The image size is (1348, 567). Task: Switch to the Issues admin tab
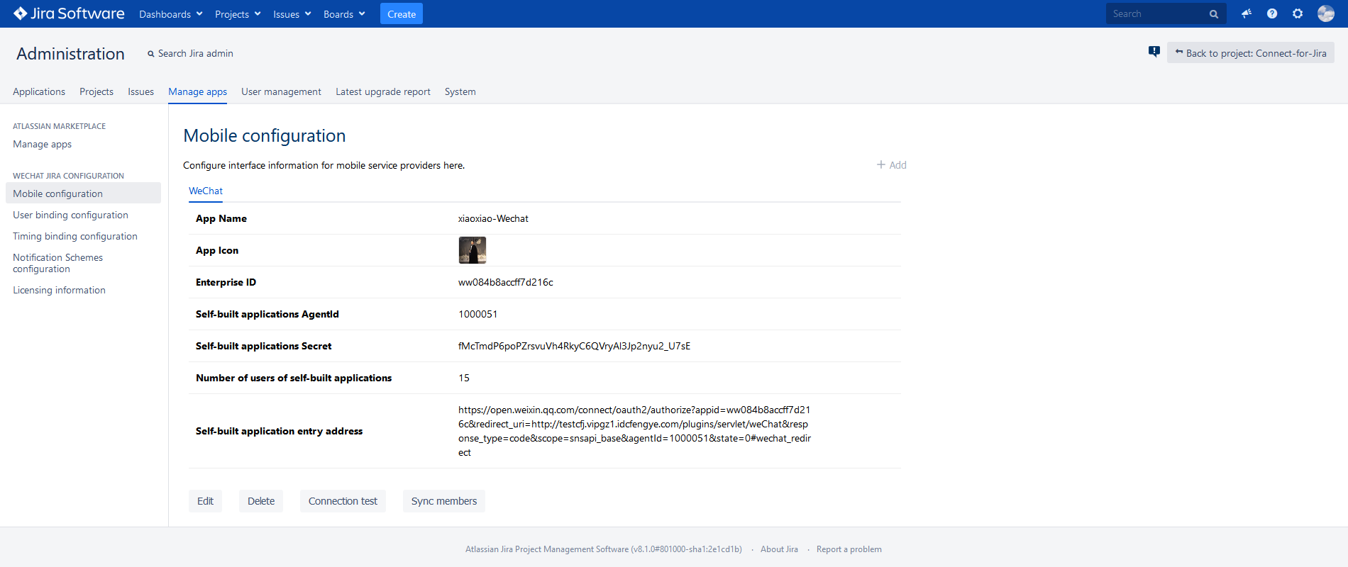coord(140,91)
